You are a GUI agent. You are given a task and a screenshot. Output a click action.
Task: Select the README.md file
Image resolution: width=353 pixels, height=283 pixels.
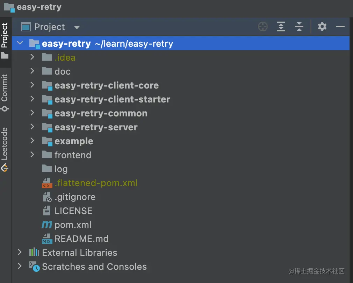pyautogui.click(x=81, y=239)
